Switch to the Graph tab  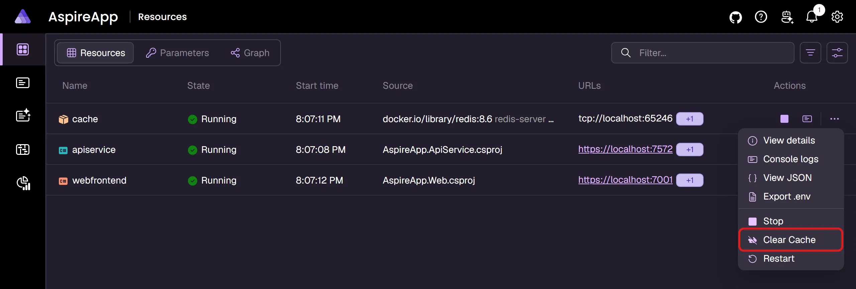tap(250, 53)
